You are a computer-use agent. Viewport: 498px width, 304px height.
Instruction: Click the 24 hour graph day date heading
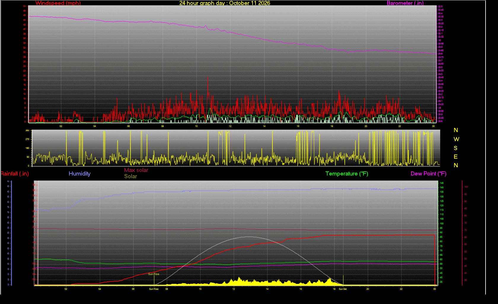(225, 3)
